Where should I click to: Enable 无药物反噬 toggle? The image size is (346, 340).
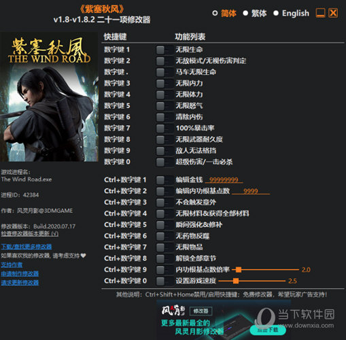165,236
